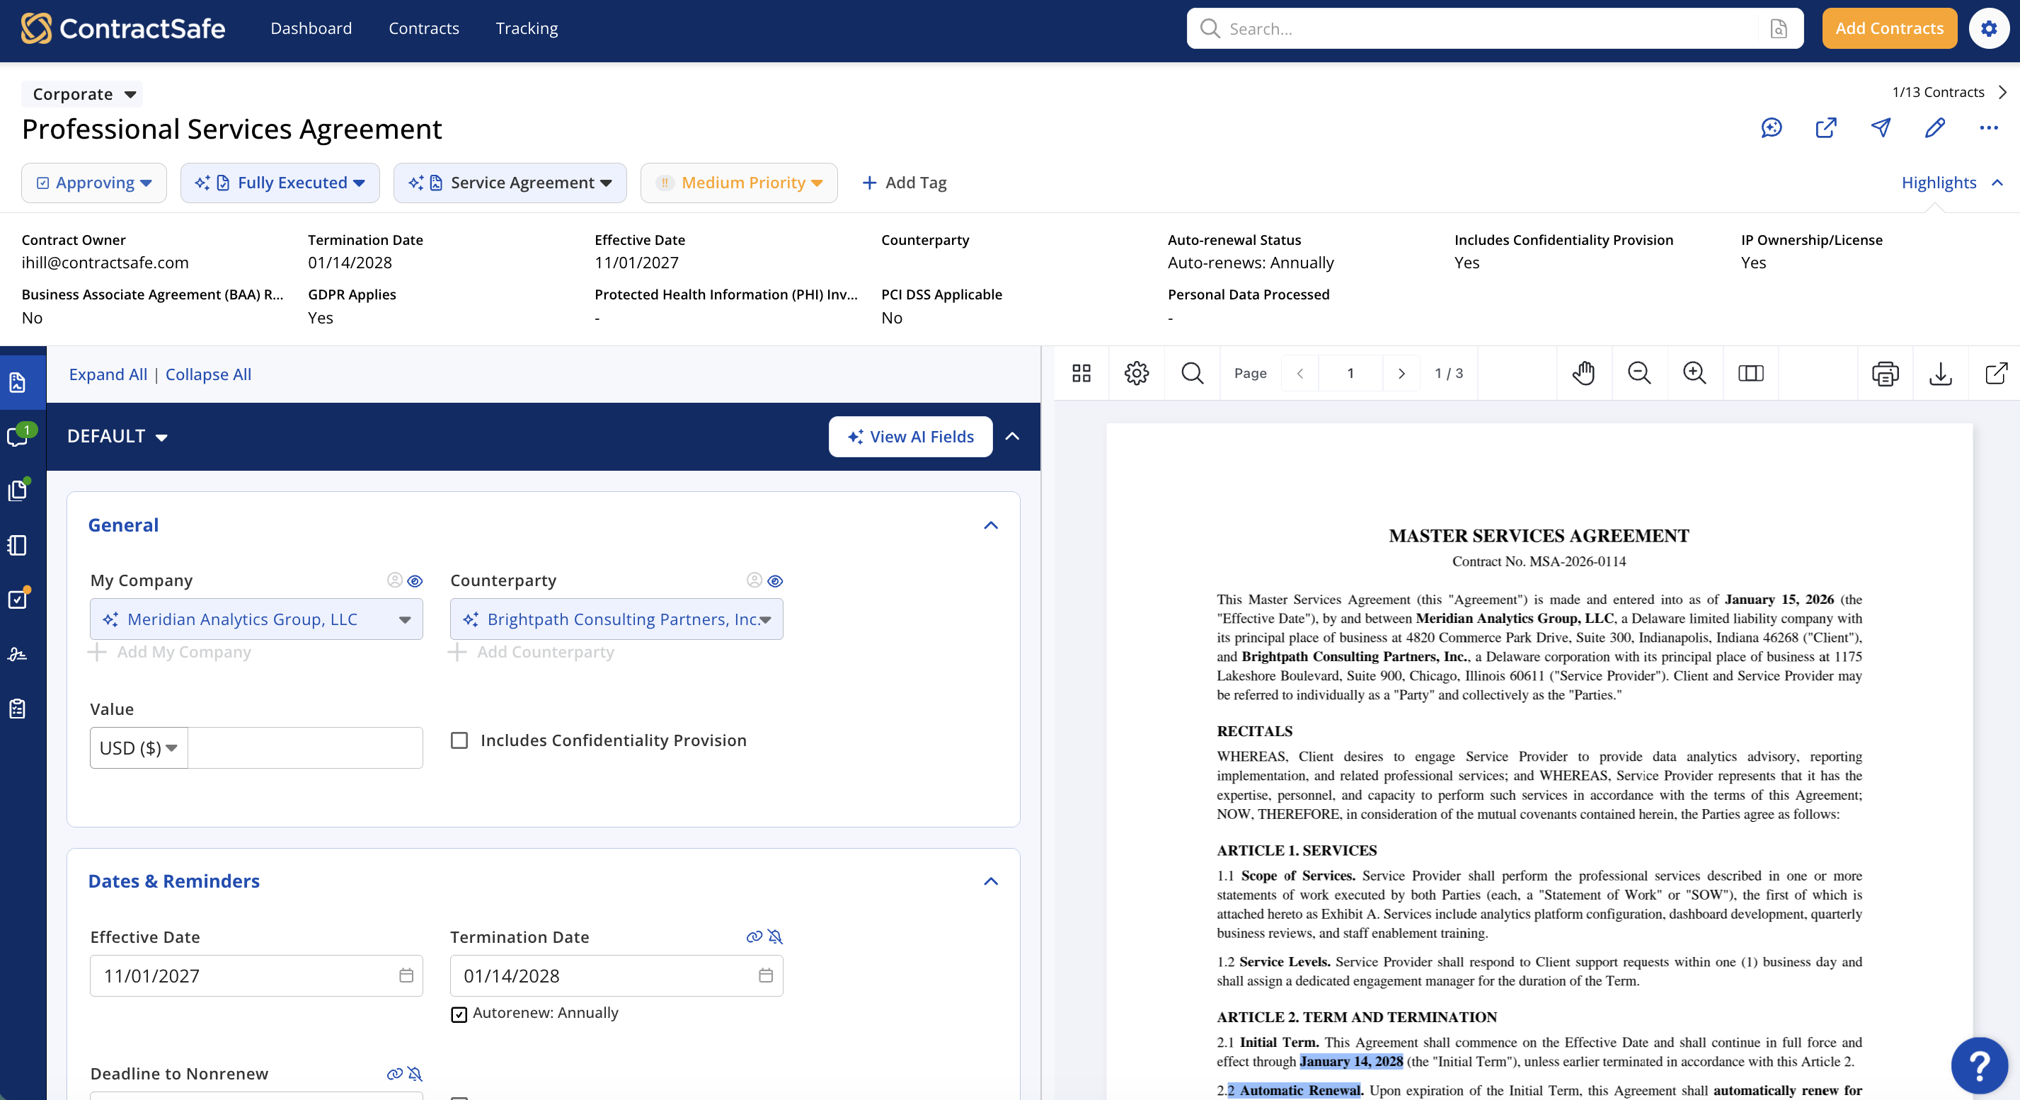Viewport: 2020px width, 1100px height.
Task: Open the help question mark bubble
Action: coord(1979,1065)
